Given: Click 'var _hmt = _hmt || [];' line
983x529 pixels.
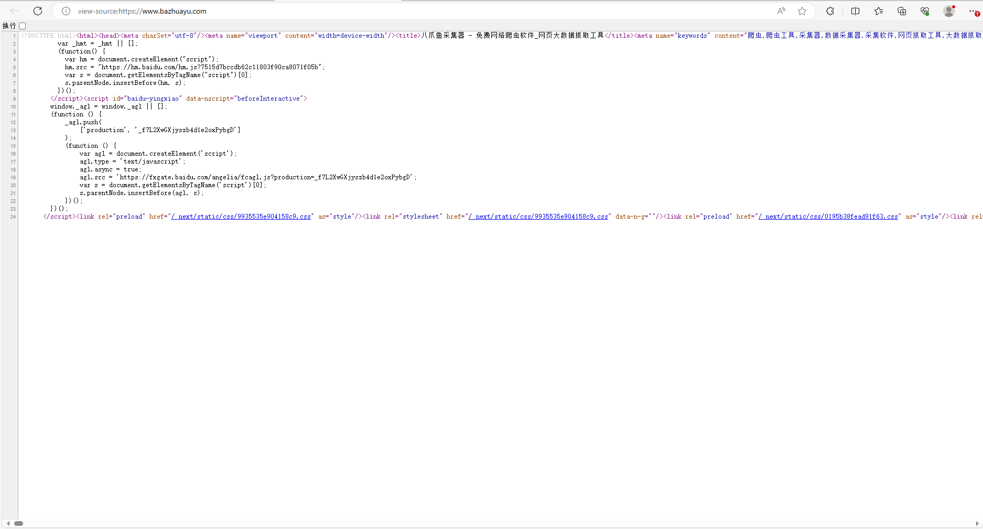Looking at the screenshot, I should 98,44.
